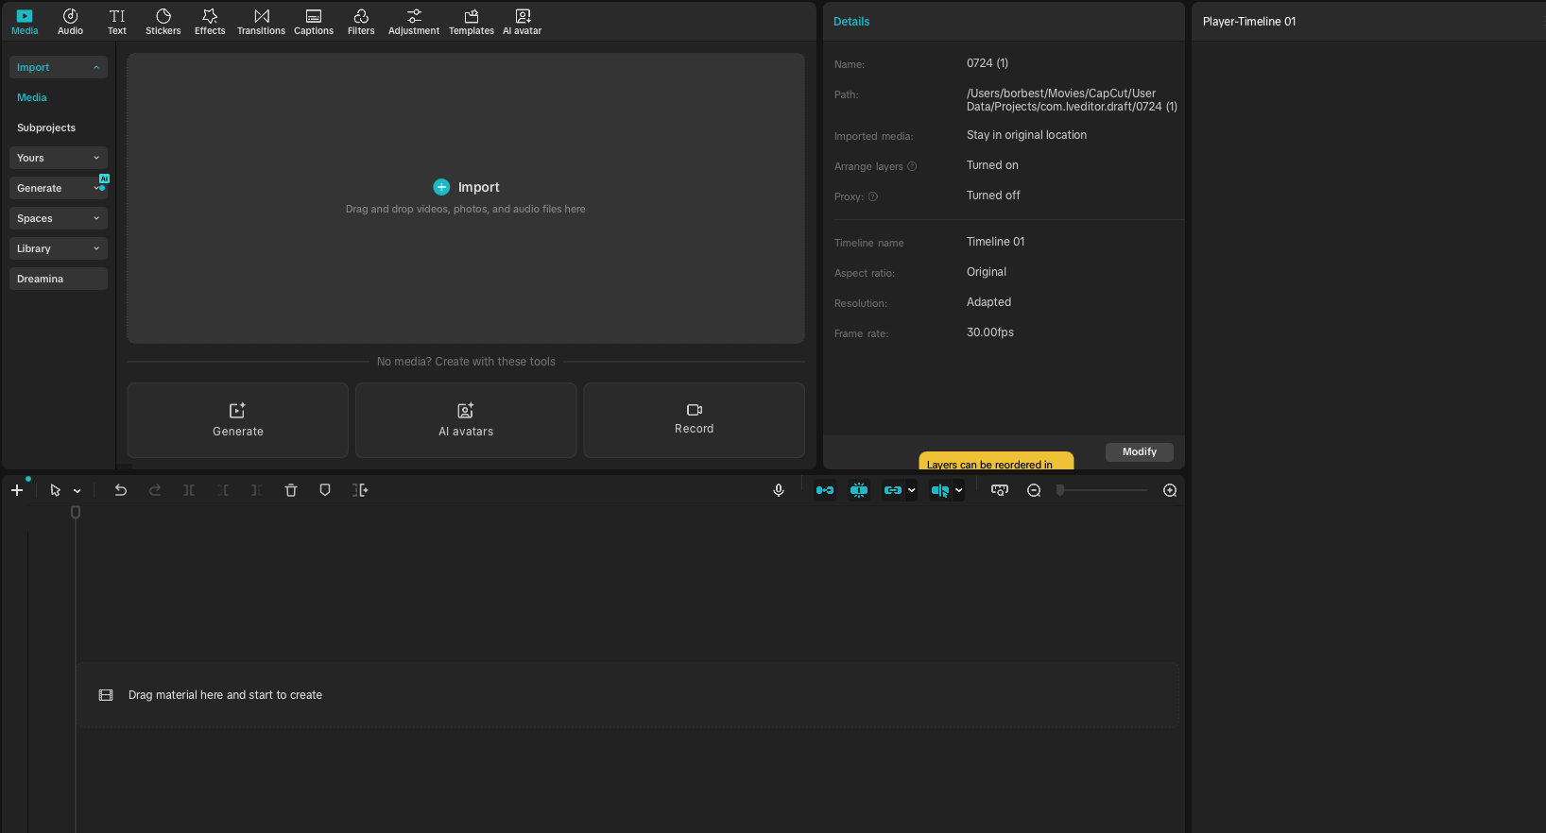
Task: Click the 'Drag material here' track area
Action: [628, 695]
